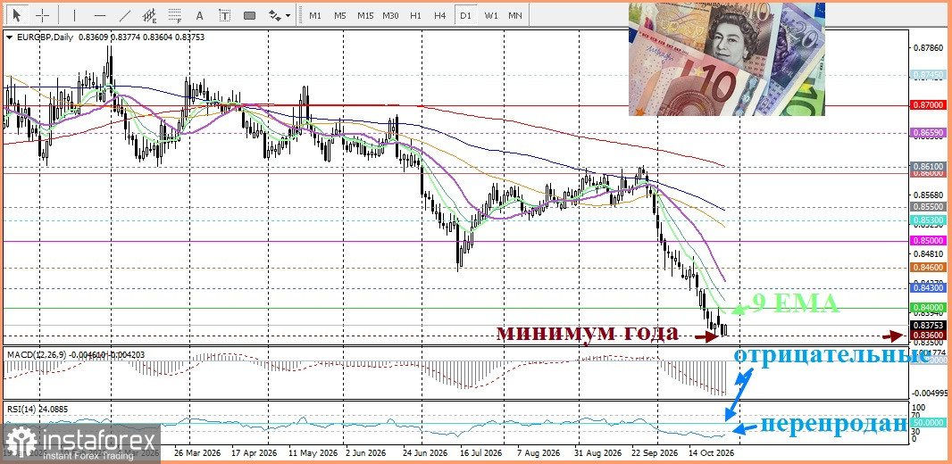The height and width of the screenshot is (464, 952).
Task: Click the 0.87450 price level label
Action: [928, 75]
